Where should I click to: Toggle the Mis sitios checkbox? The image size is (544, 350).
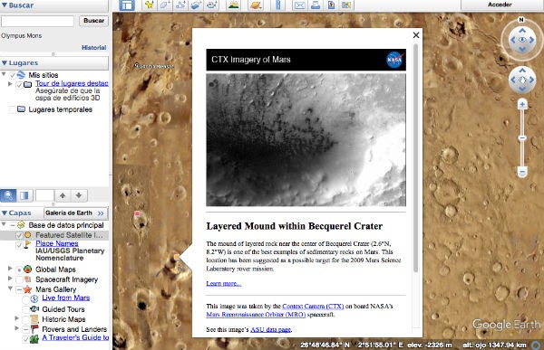(13, 75)
